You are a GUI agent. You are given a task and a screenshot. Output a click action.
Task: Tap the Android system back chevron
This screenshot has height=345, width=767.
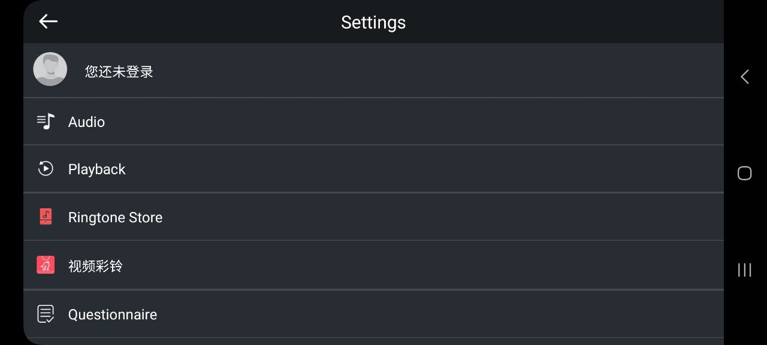pyautogui.click(x=745, y=77)
